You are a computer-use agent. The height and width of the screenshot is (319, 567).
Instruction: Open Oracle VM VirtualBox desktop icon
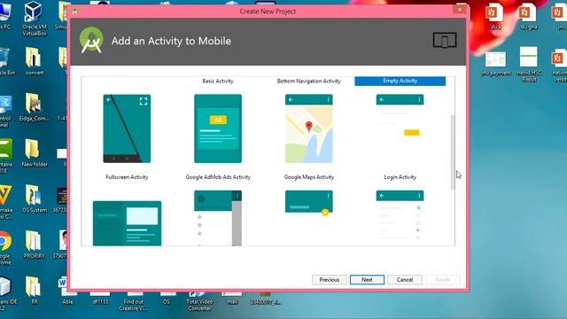click(34, 18)
